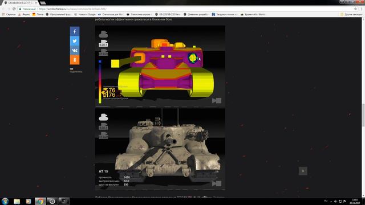
Task: Open the Windows Start menu
Action: click(5, 201)
